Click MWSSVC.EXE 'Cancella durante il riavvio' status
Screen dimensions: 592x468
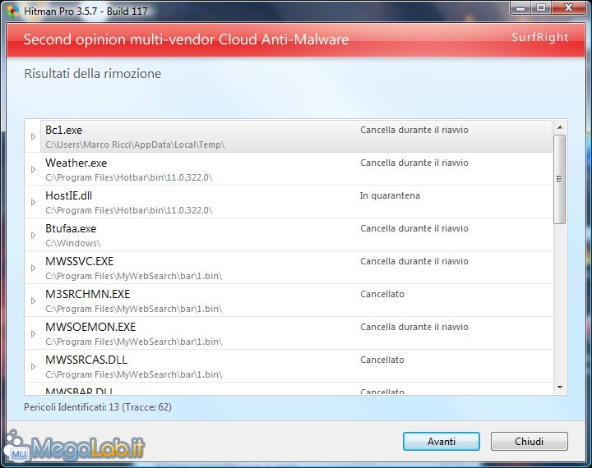point(414,261)
